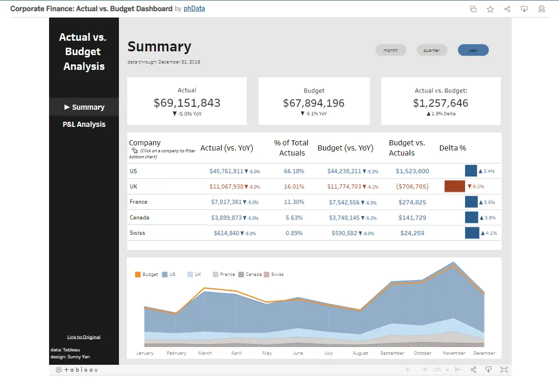The height and width of the screenshot is (381, 559).
Task: Enter fullscreen mode from the bottom toolbar
Action: click(504, 369)
